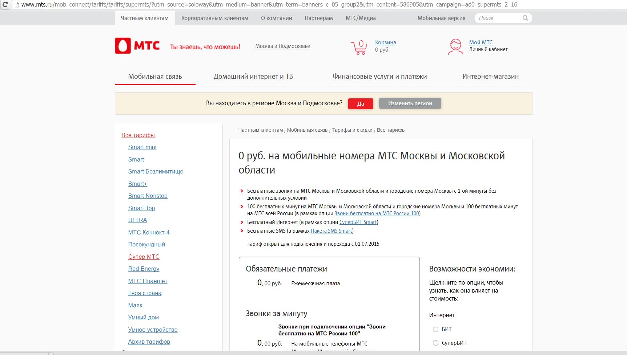Open the Супер МТС tariff link
The image size is (627, 355).
tap(144, 257)
